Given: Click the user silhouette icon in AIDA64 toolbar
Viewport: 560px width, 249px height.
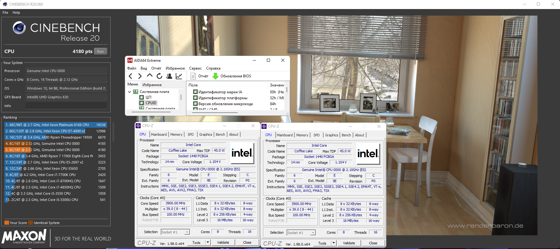Looking at the screenshot, I should [x=169, y=76].
